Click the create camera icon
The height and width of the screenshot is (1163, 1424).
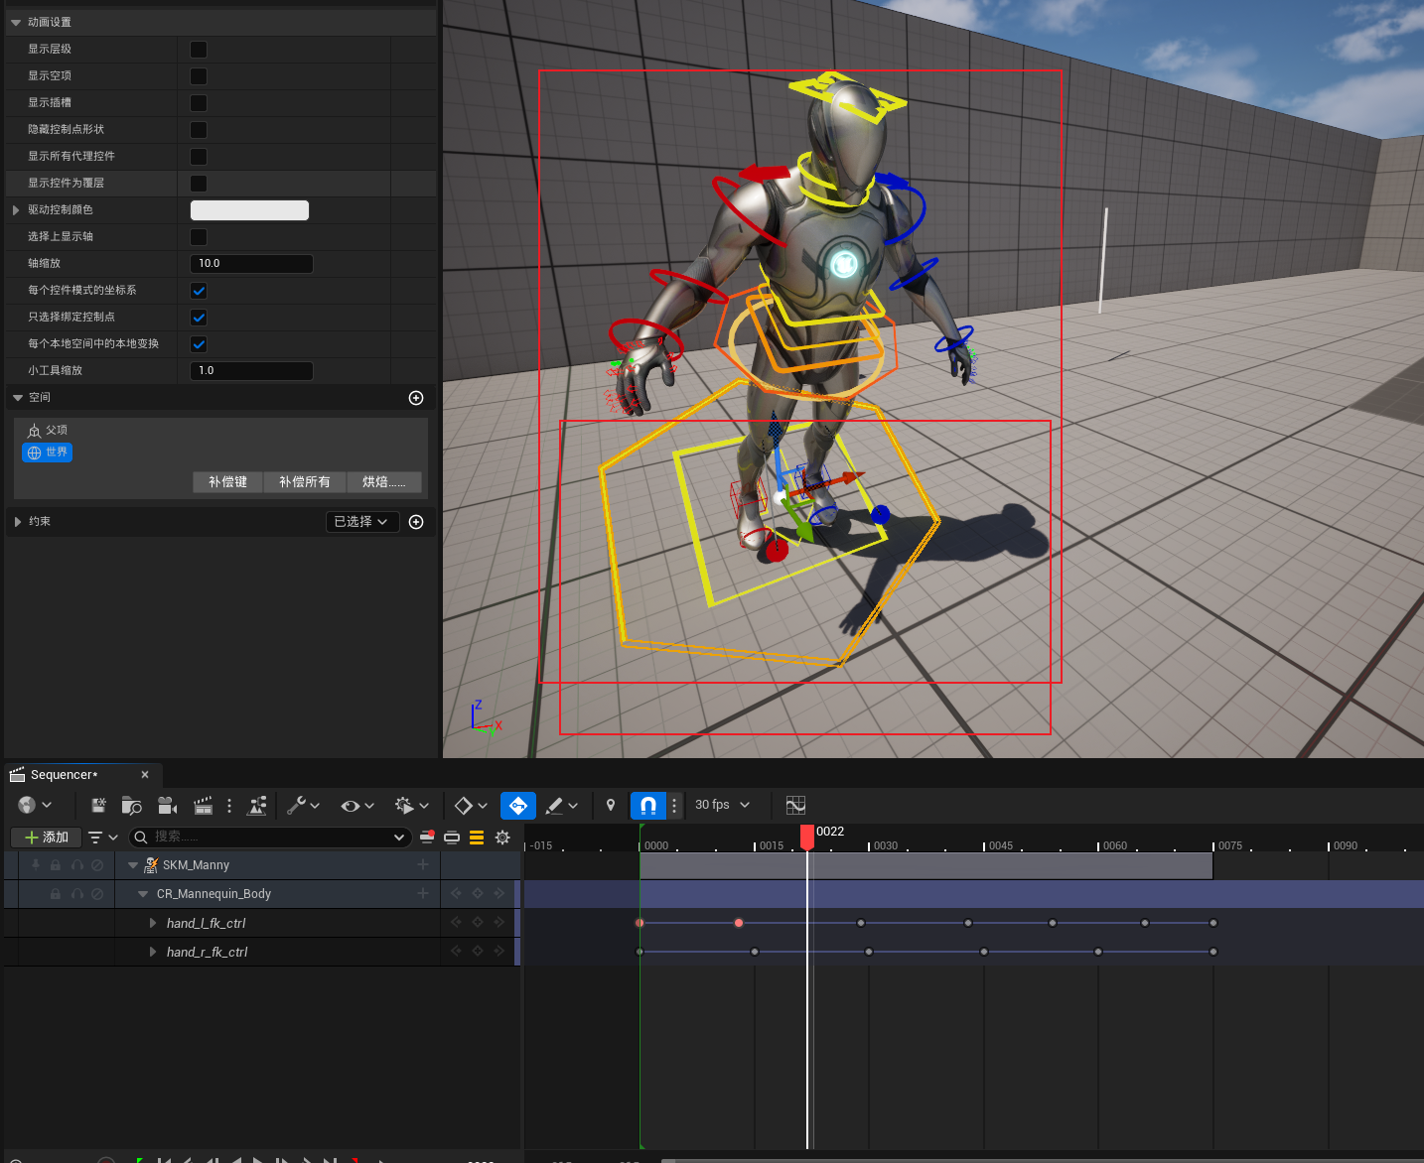point(167,806)
